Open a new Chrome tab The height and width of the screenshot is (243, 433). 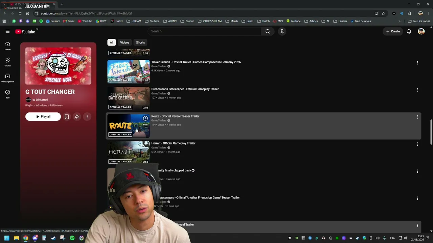(62, 4)
